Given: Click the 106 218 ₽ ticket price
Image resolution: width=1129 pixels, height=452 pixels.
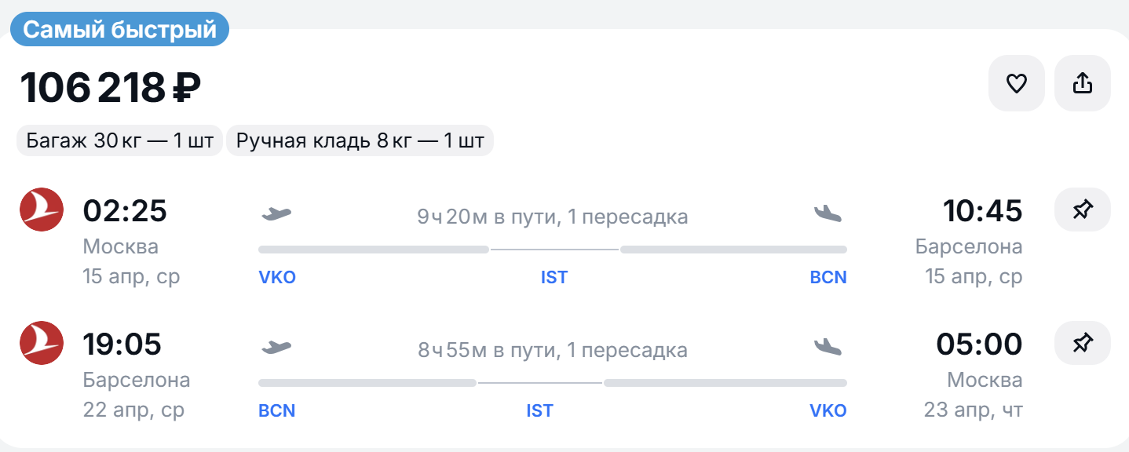Looking at the screenshot, I should (x=111, y=87).
